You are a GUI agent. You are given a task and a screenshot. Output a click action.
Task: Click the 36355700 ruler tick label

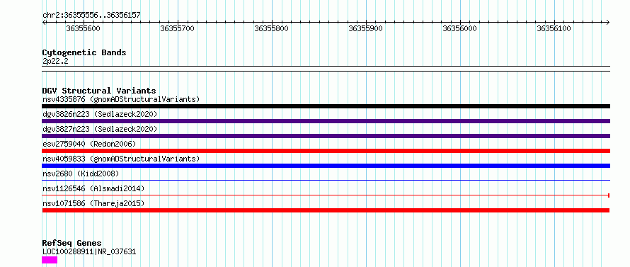(x=177, y=28)
